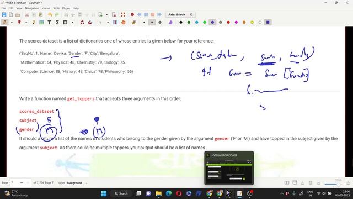Click the Cut scissors icon
This screenshot has width=353, height=199.
27,15
